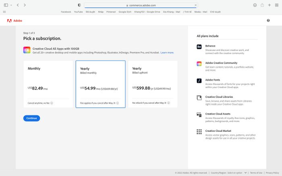This screenshot has width=282, height=176.
Task: Open the Google Dịch bookmark
Action: coord(125,12)
